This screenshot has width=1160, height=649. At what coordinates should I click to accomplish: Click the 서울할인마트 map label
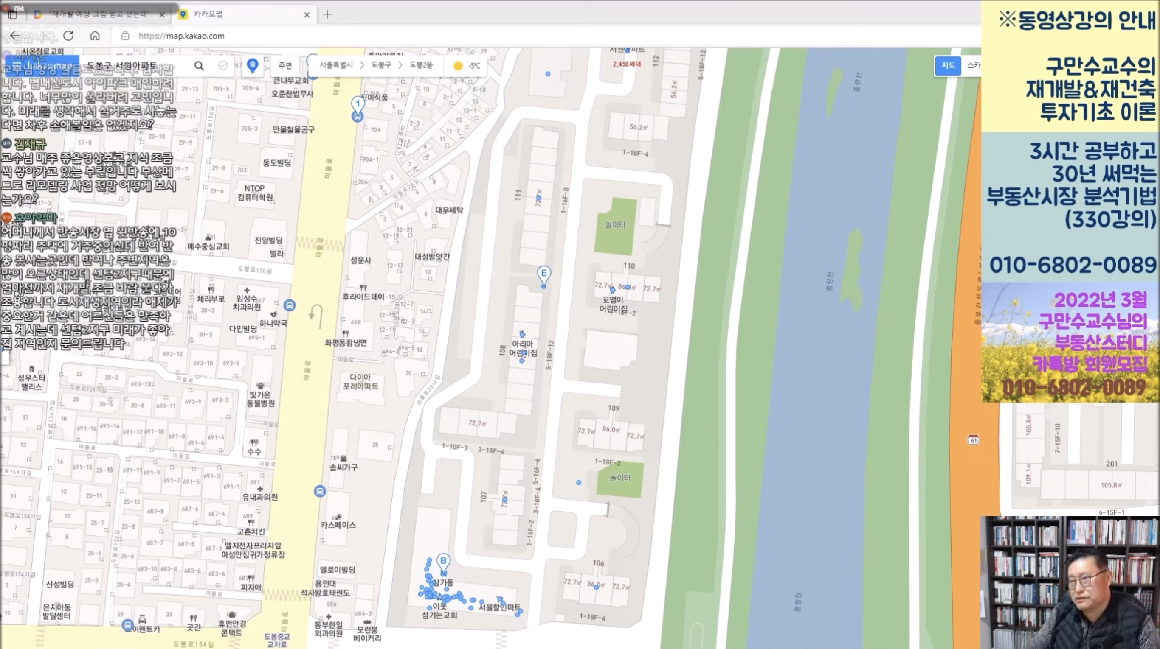[499, 607]
